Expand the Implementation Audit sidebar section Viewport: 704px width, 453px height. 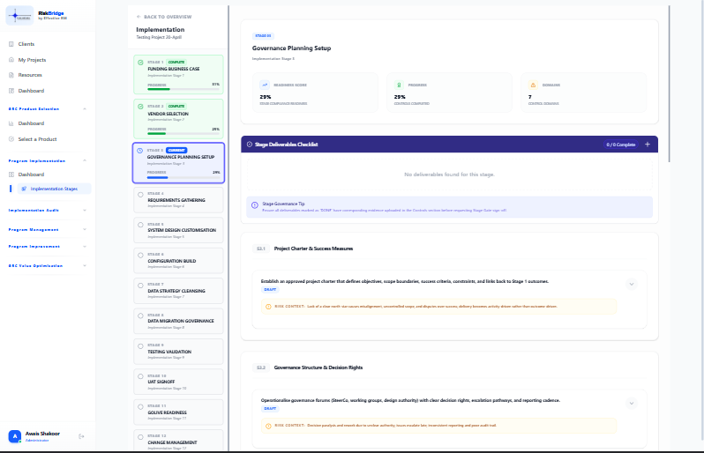point(85,211)
